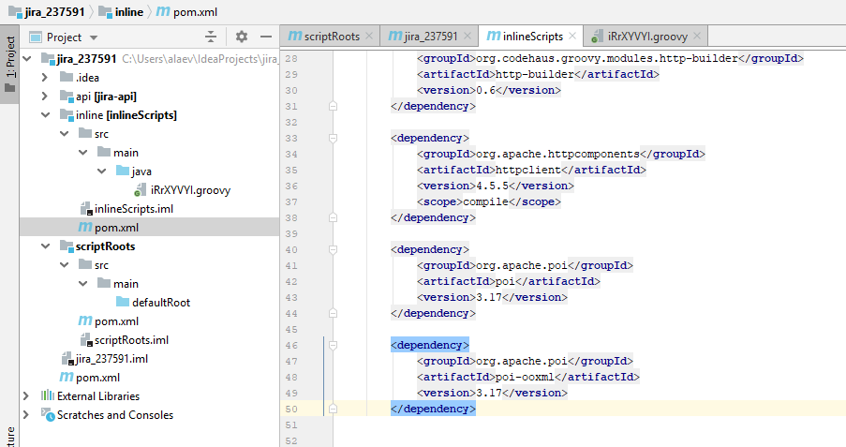
Task: Close the jira_237591 editor tab
Action: (468, 36)
